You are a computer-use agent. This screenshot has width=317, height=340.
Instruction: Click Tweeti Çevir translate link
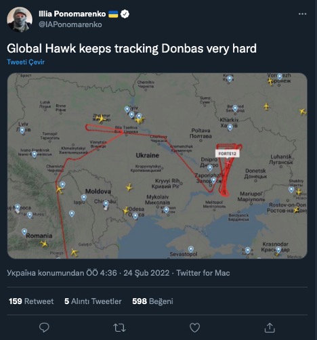coord(26,62)
